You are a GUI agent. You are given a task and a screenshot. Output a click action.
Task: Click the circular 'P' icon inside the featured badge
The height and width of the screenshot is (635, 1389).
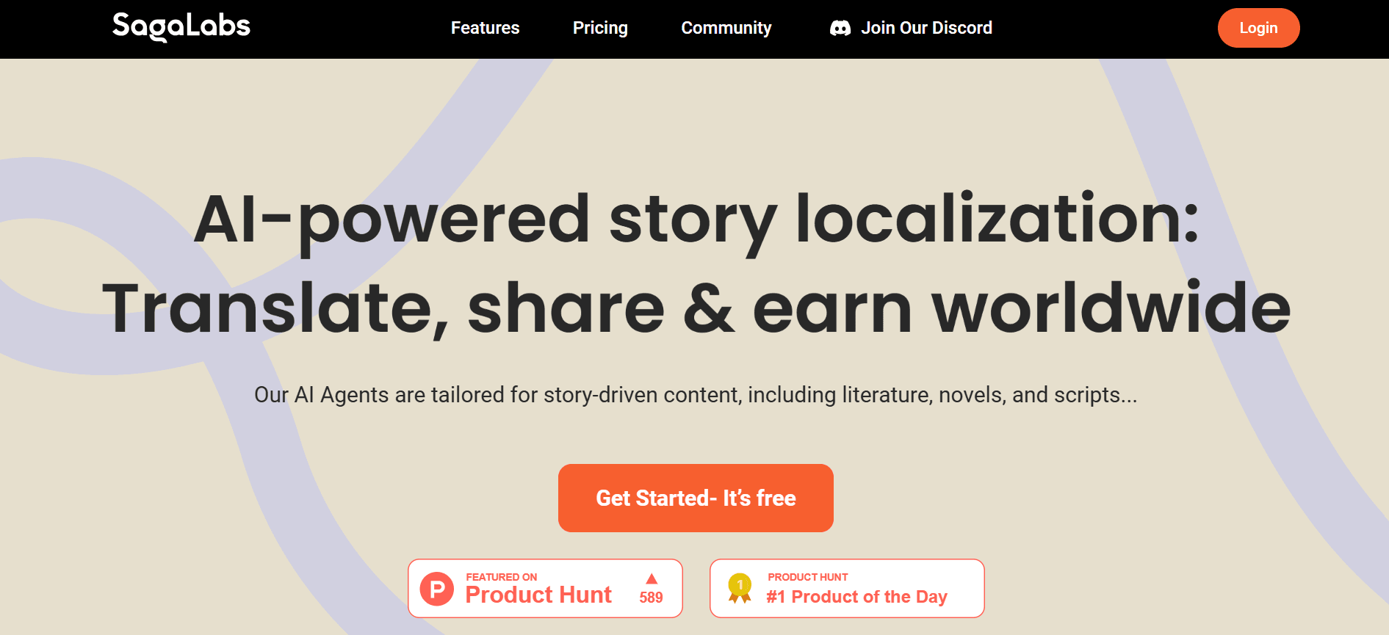436,588
